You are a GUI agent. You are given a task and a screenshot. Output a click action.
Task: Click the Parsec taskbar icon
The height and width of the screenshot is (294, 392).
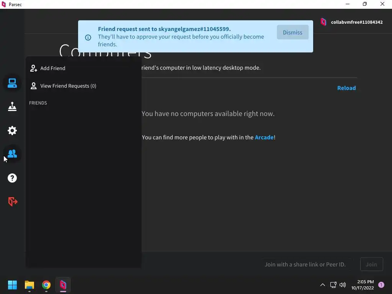pyautogui.click(x=63, y=285)
